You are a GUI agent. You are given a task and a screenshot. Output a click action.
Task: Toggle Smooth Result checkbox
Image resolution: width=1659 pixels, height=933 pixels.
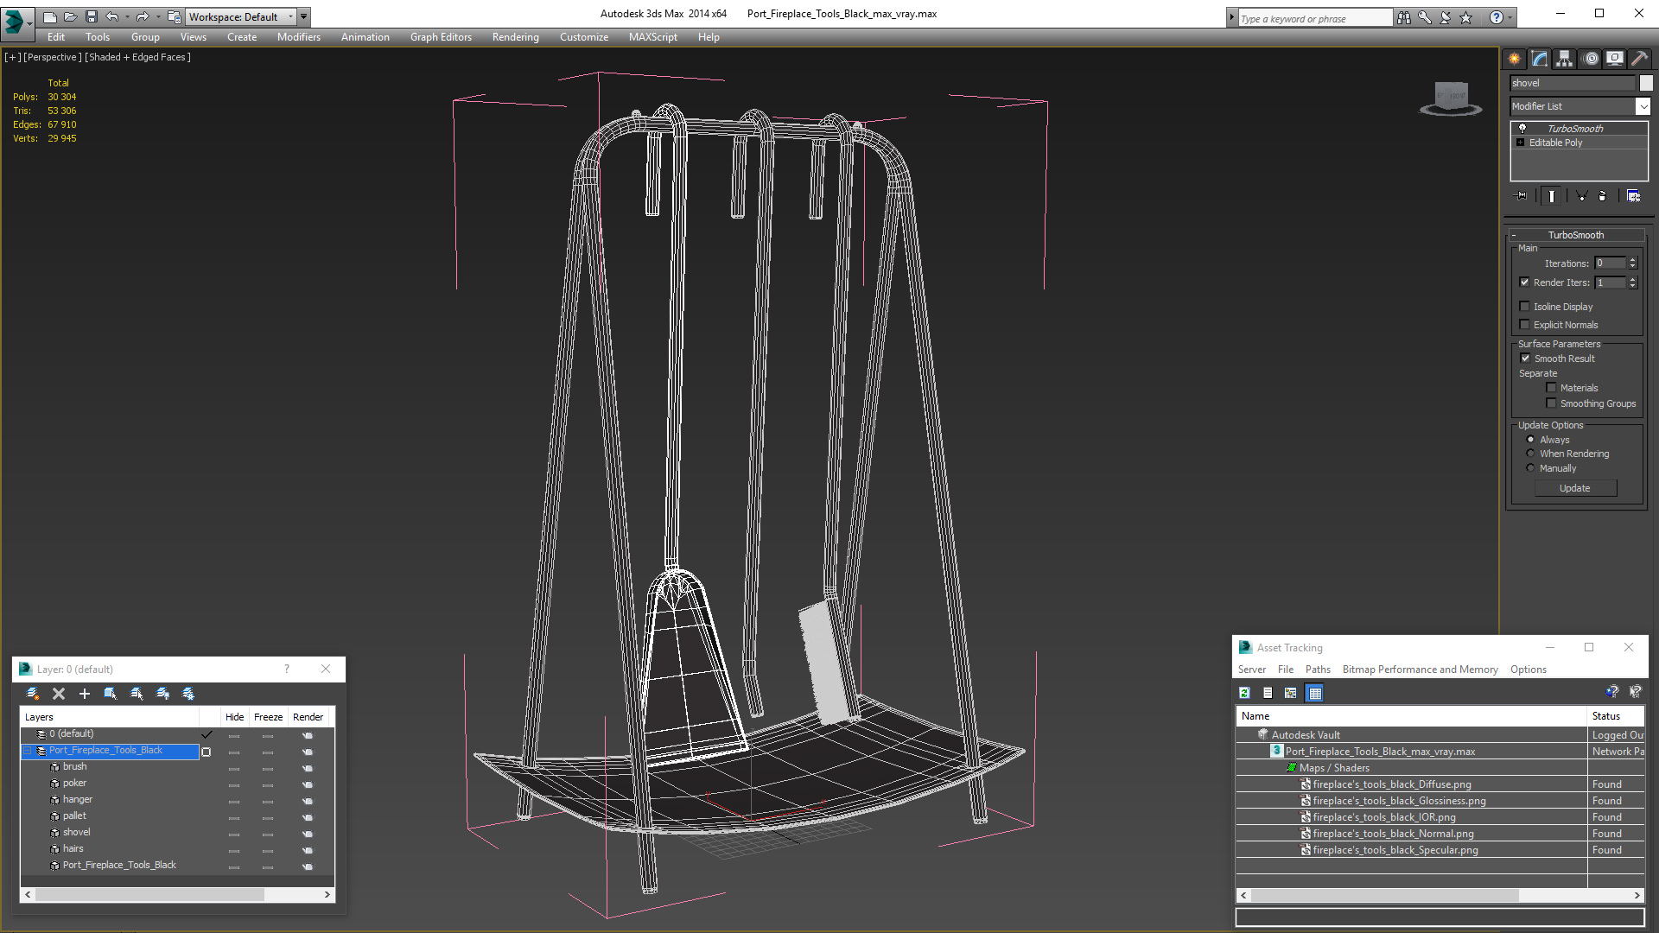click(1524, 358)
